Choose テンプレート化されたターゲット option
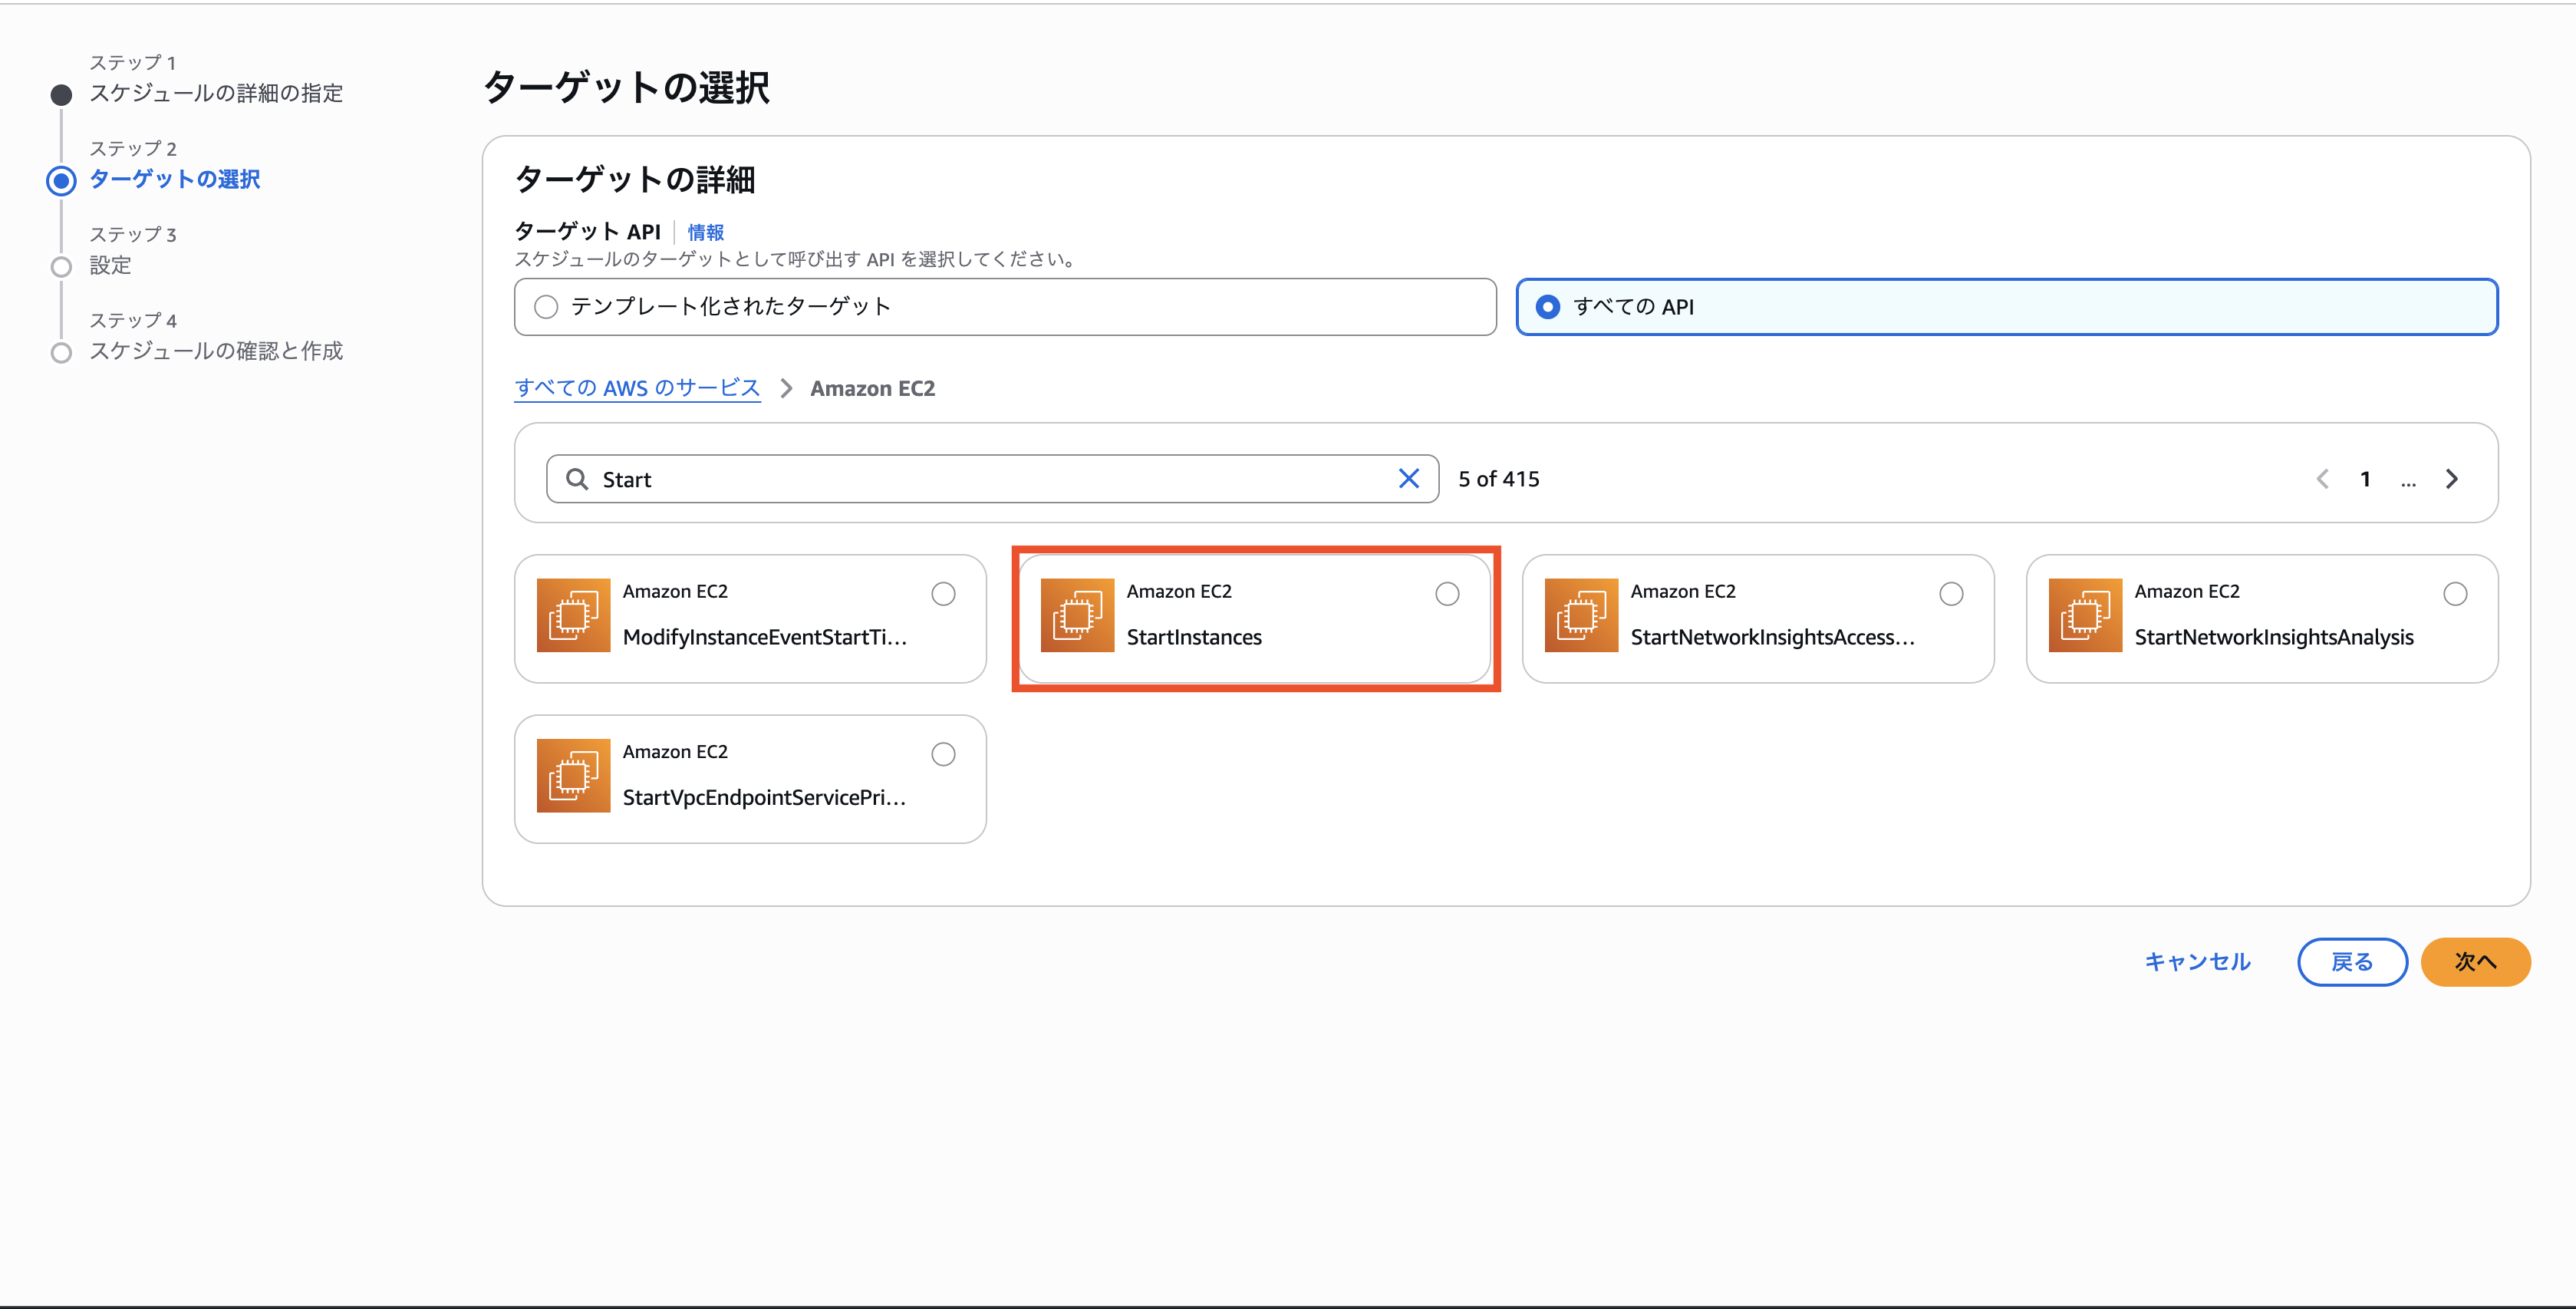2576x1309 pixels. tap(1005, 307)
